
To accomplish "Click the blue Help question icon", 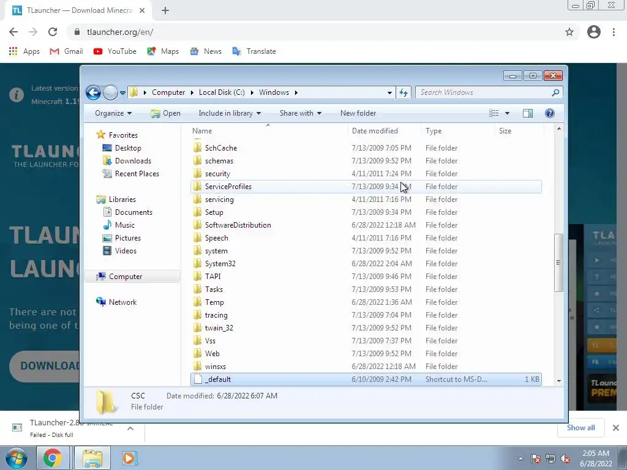I will (x=550, y=113).
